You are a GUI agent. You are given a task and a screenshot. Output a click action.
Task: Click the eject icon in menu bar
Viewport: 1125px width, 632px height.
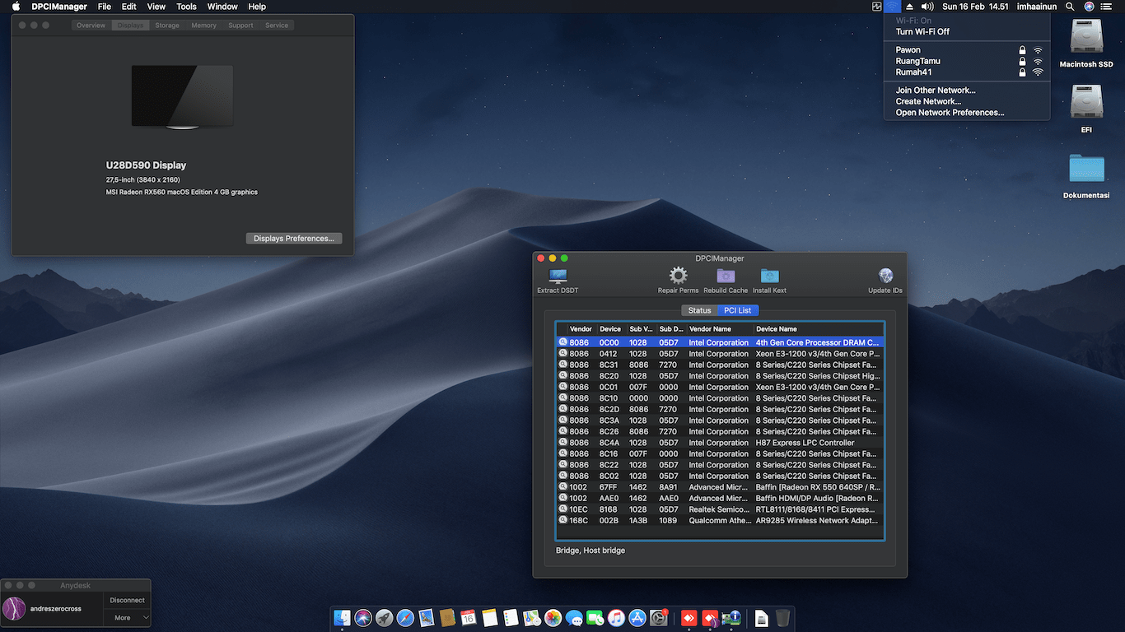(x=910, y=7)
